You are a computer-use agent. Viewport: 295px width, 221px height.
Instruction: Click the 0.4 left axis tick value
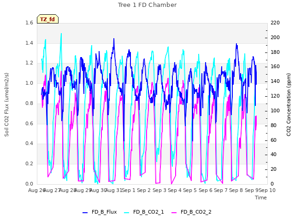click(29, 143)
